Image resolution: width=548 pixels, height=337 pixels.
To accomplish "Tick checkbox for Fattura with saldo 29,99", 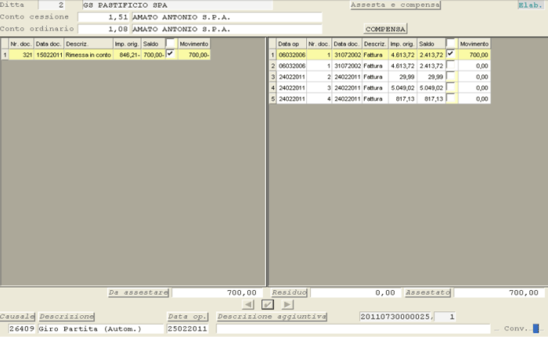I will pyautogui.click(x=451, y=77).
